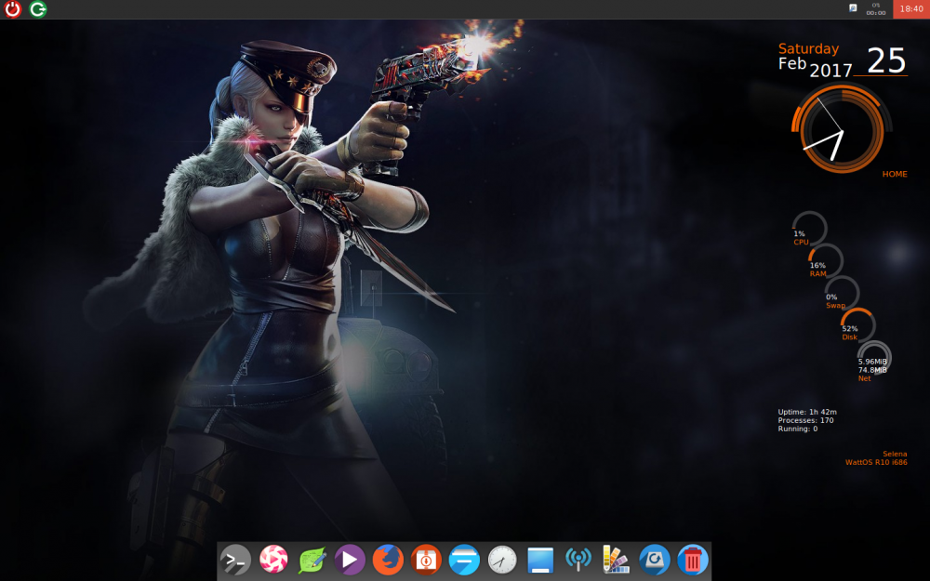Click the RAM 16% gauge
The width and height of the screenshot is (930, 581).
pos(825,260)
